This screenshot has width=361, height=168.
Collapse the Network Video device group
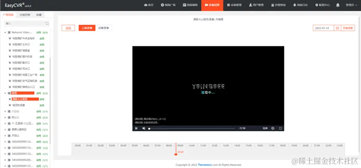[x=5, y=33]
